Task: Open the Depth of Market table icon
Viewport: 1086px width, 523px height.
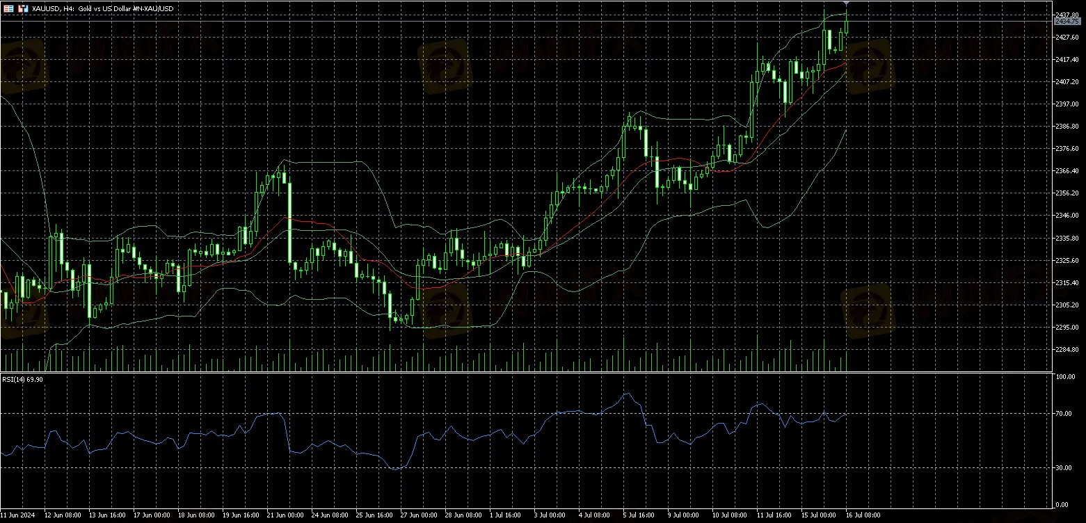Action: click(9, 8)
